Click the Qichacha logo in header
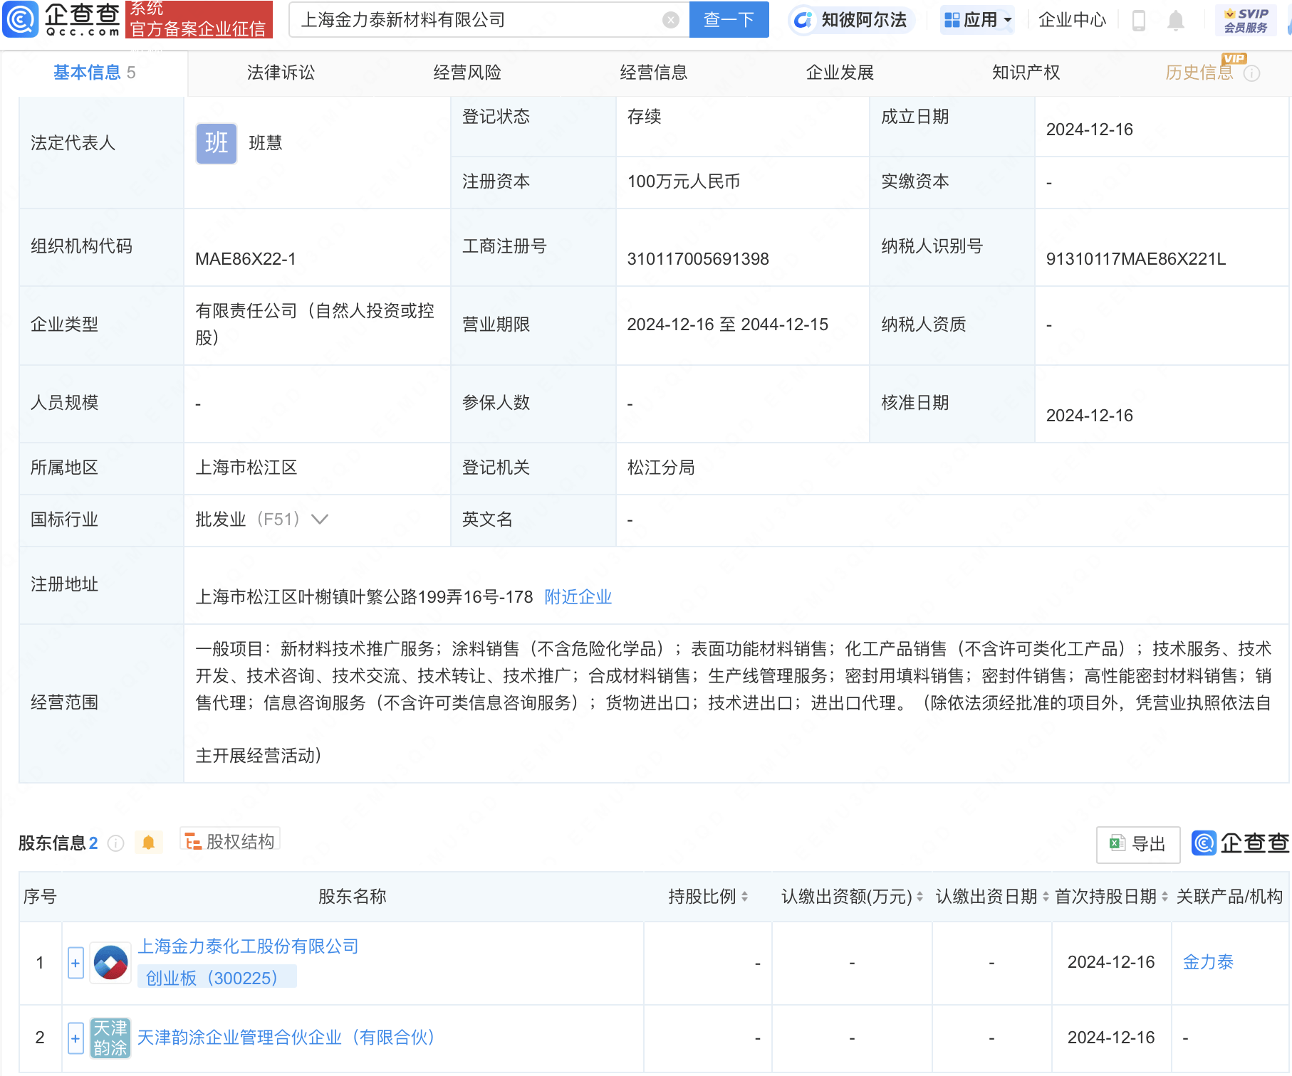1292x1076 pixels. point(63,19)
